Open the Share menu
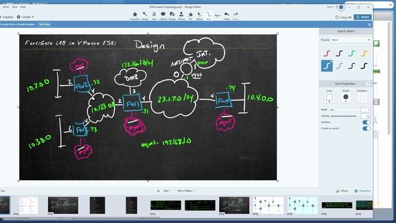The image size is (396, 223). [6, 7]
